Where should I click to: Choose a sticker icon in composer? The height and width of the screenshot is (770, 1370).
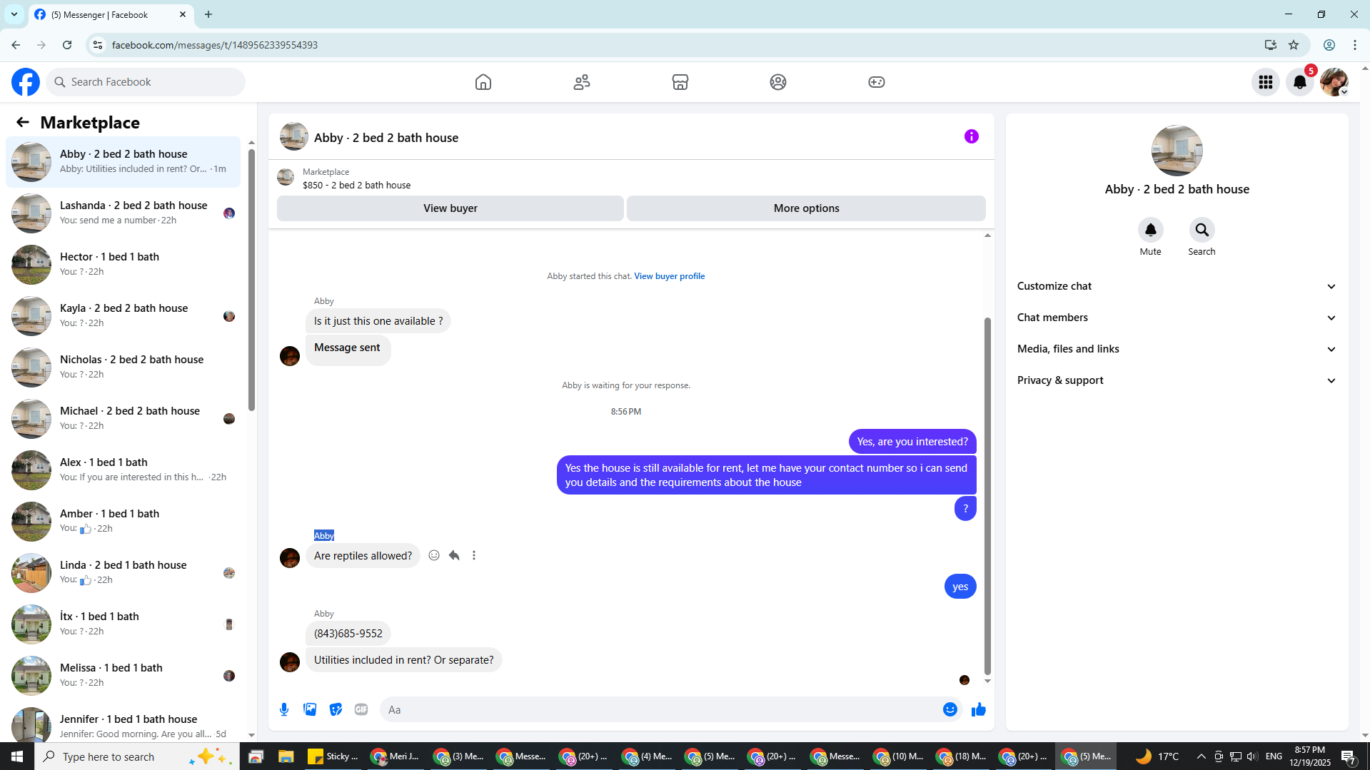336,709
